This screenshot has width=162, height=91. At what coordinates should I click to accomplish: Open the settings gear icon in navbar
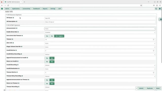coord(160,9)
